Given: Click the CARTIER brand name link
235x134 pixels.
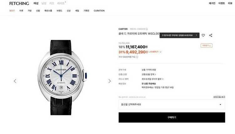Looking at the screenshot, I should click(x=123, y=29).
